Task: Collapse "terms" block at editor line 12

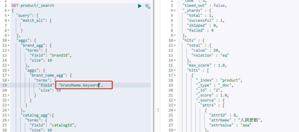Action: pyautogui.click(x=8, y=50)
